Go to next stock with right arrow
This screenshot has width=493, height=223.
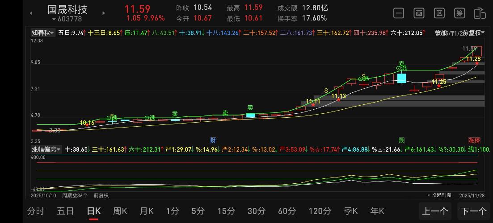(x=104, y=13)
